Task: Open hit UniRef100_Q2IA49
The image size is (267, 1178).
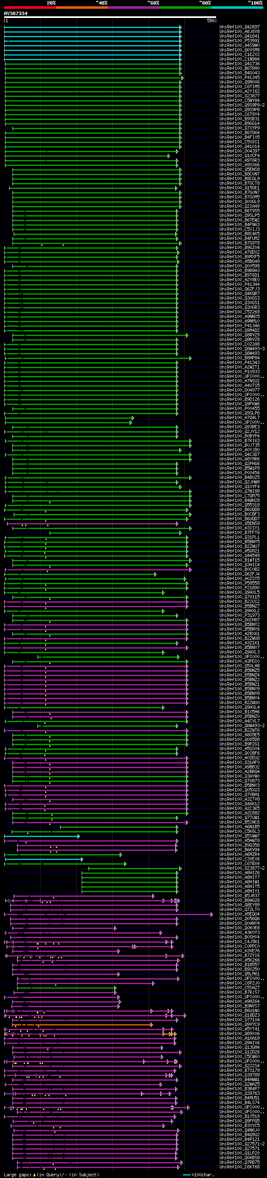Action: tap(239, 206)
